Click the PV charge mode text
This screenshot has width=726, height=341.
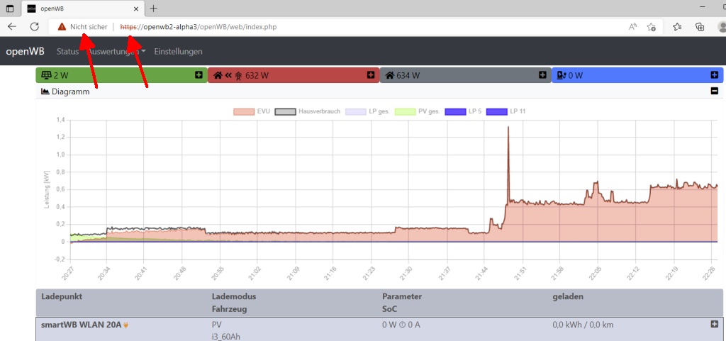[216, 325]
